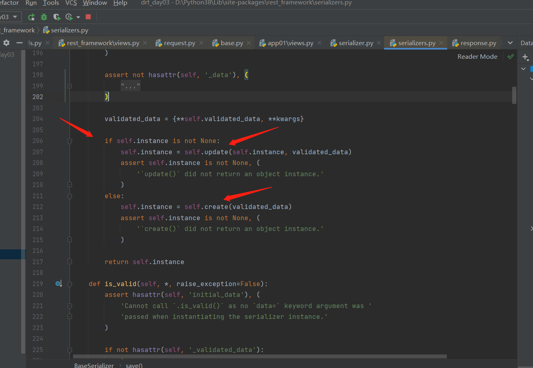The height and width of the screenshot is (368, 533).
Task: Click the 'def is_valid' method name
Action: [121, 284]
